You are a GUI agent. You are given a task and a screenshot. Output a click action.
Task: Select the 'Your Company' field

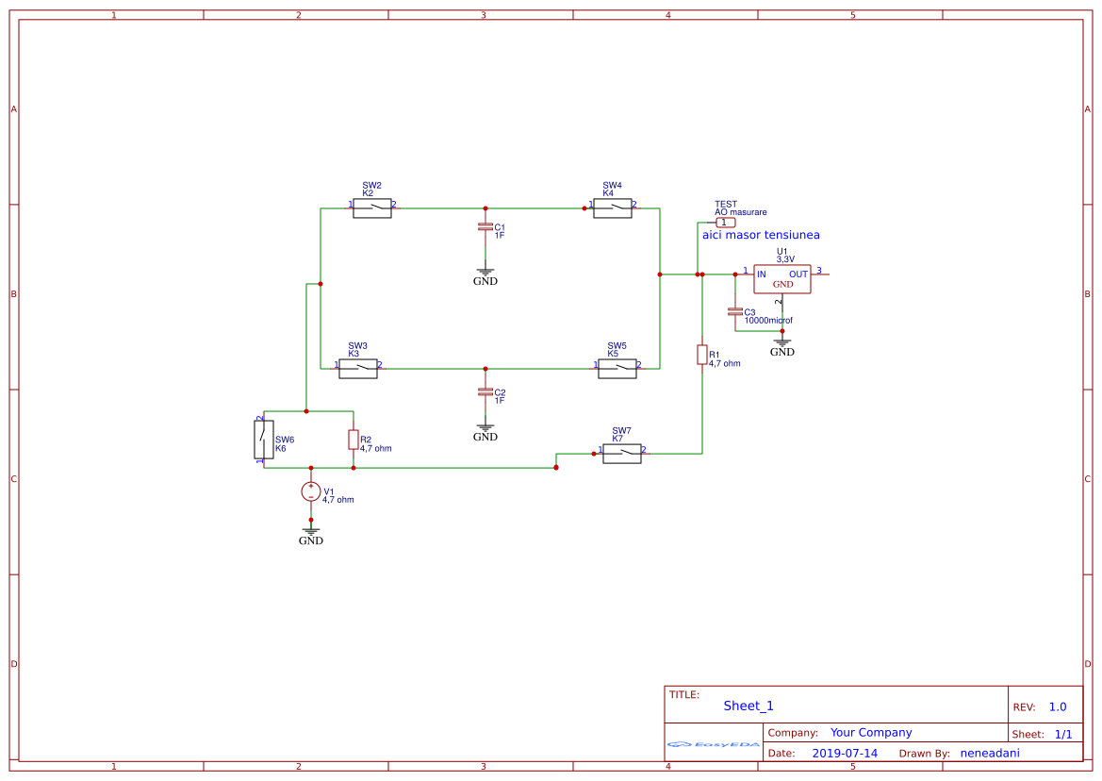[x=870, y=733]
